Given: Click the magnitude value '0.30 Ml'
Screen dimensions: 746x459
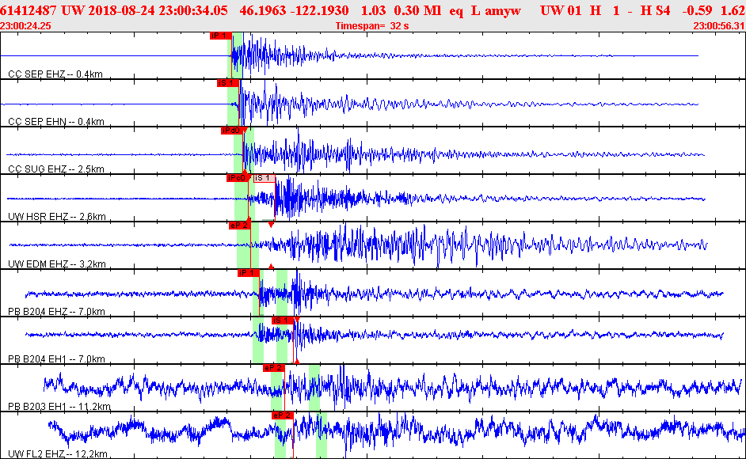Looking at the screenshot, I should click(x=417, y=10).
